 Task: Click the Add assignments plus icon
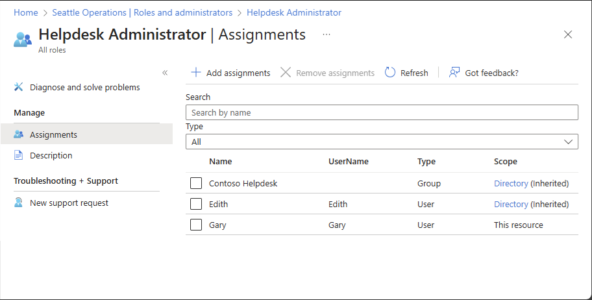point(195,73)
